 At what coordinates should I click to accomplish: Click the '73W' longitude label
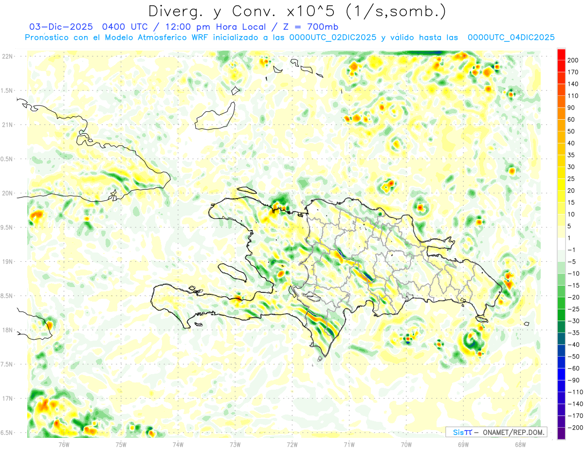(235, 444)
